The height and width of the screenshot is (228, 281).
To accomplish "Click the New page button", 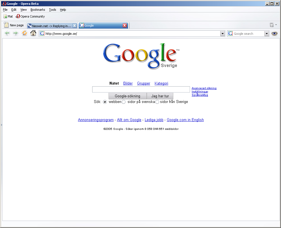I will coord(14,25).
